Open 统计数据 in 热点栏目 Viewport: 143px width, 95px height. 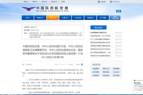pyautogui.click(x=96, y=72)
